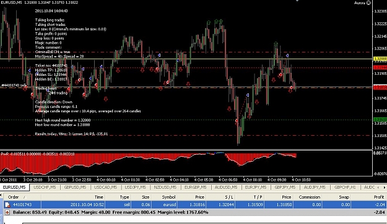The width and height of the screenshot is (387, 224).
Task: Go to the EURGBP,M5 chart tab
Action: pos(196,188)
